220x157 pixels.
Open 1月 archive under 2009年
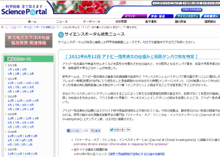[x=32, y=127]
